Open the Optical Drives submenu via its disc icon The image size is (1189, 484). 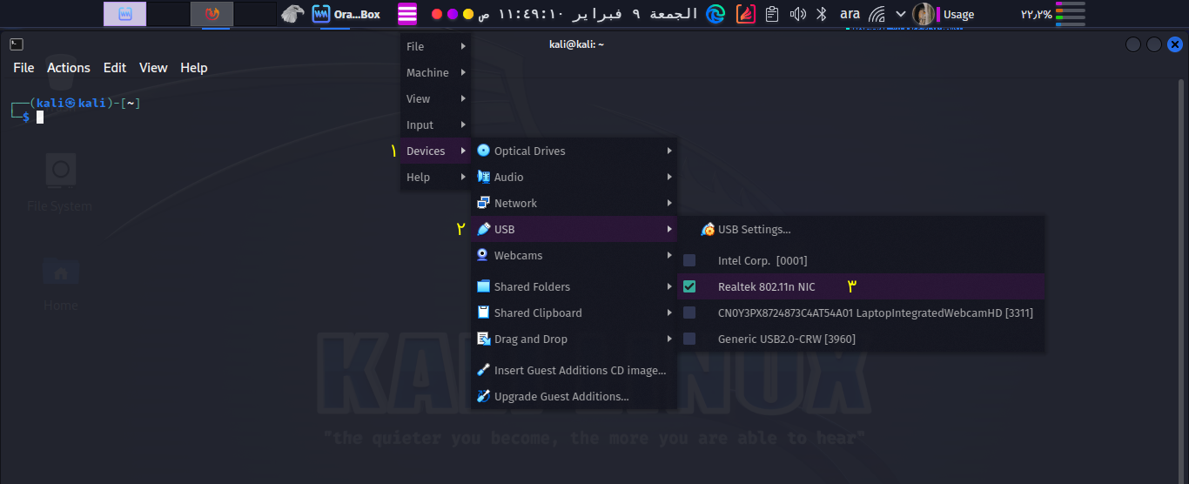[x=484, y=151]
